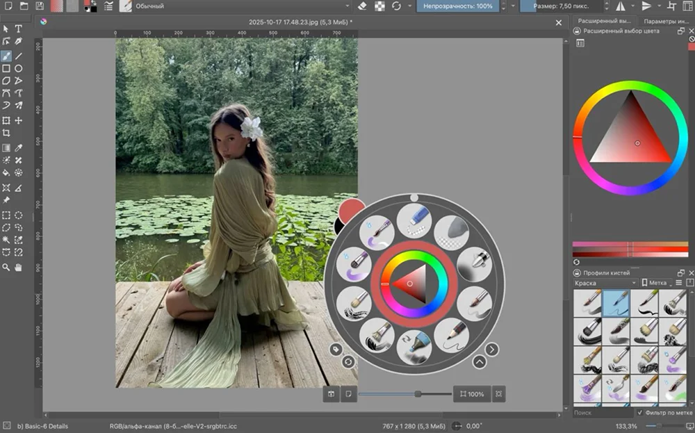Pick the Fill (paint bucket) tool
This screenshot has width=695, height=433.
6,172
